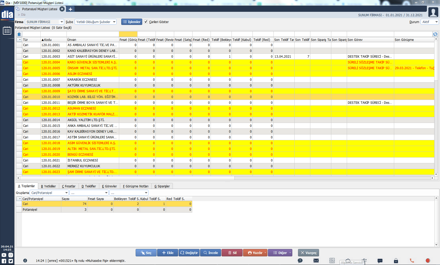The width and height of the screenshot is (440, 265).
Task: Open the Şube dropdown Yetkili Olduğum Şubeler
Action: pyautogui.click(x=96, y=22)
